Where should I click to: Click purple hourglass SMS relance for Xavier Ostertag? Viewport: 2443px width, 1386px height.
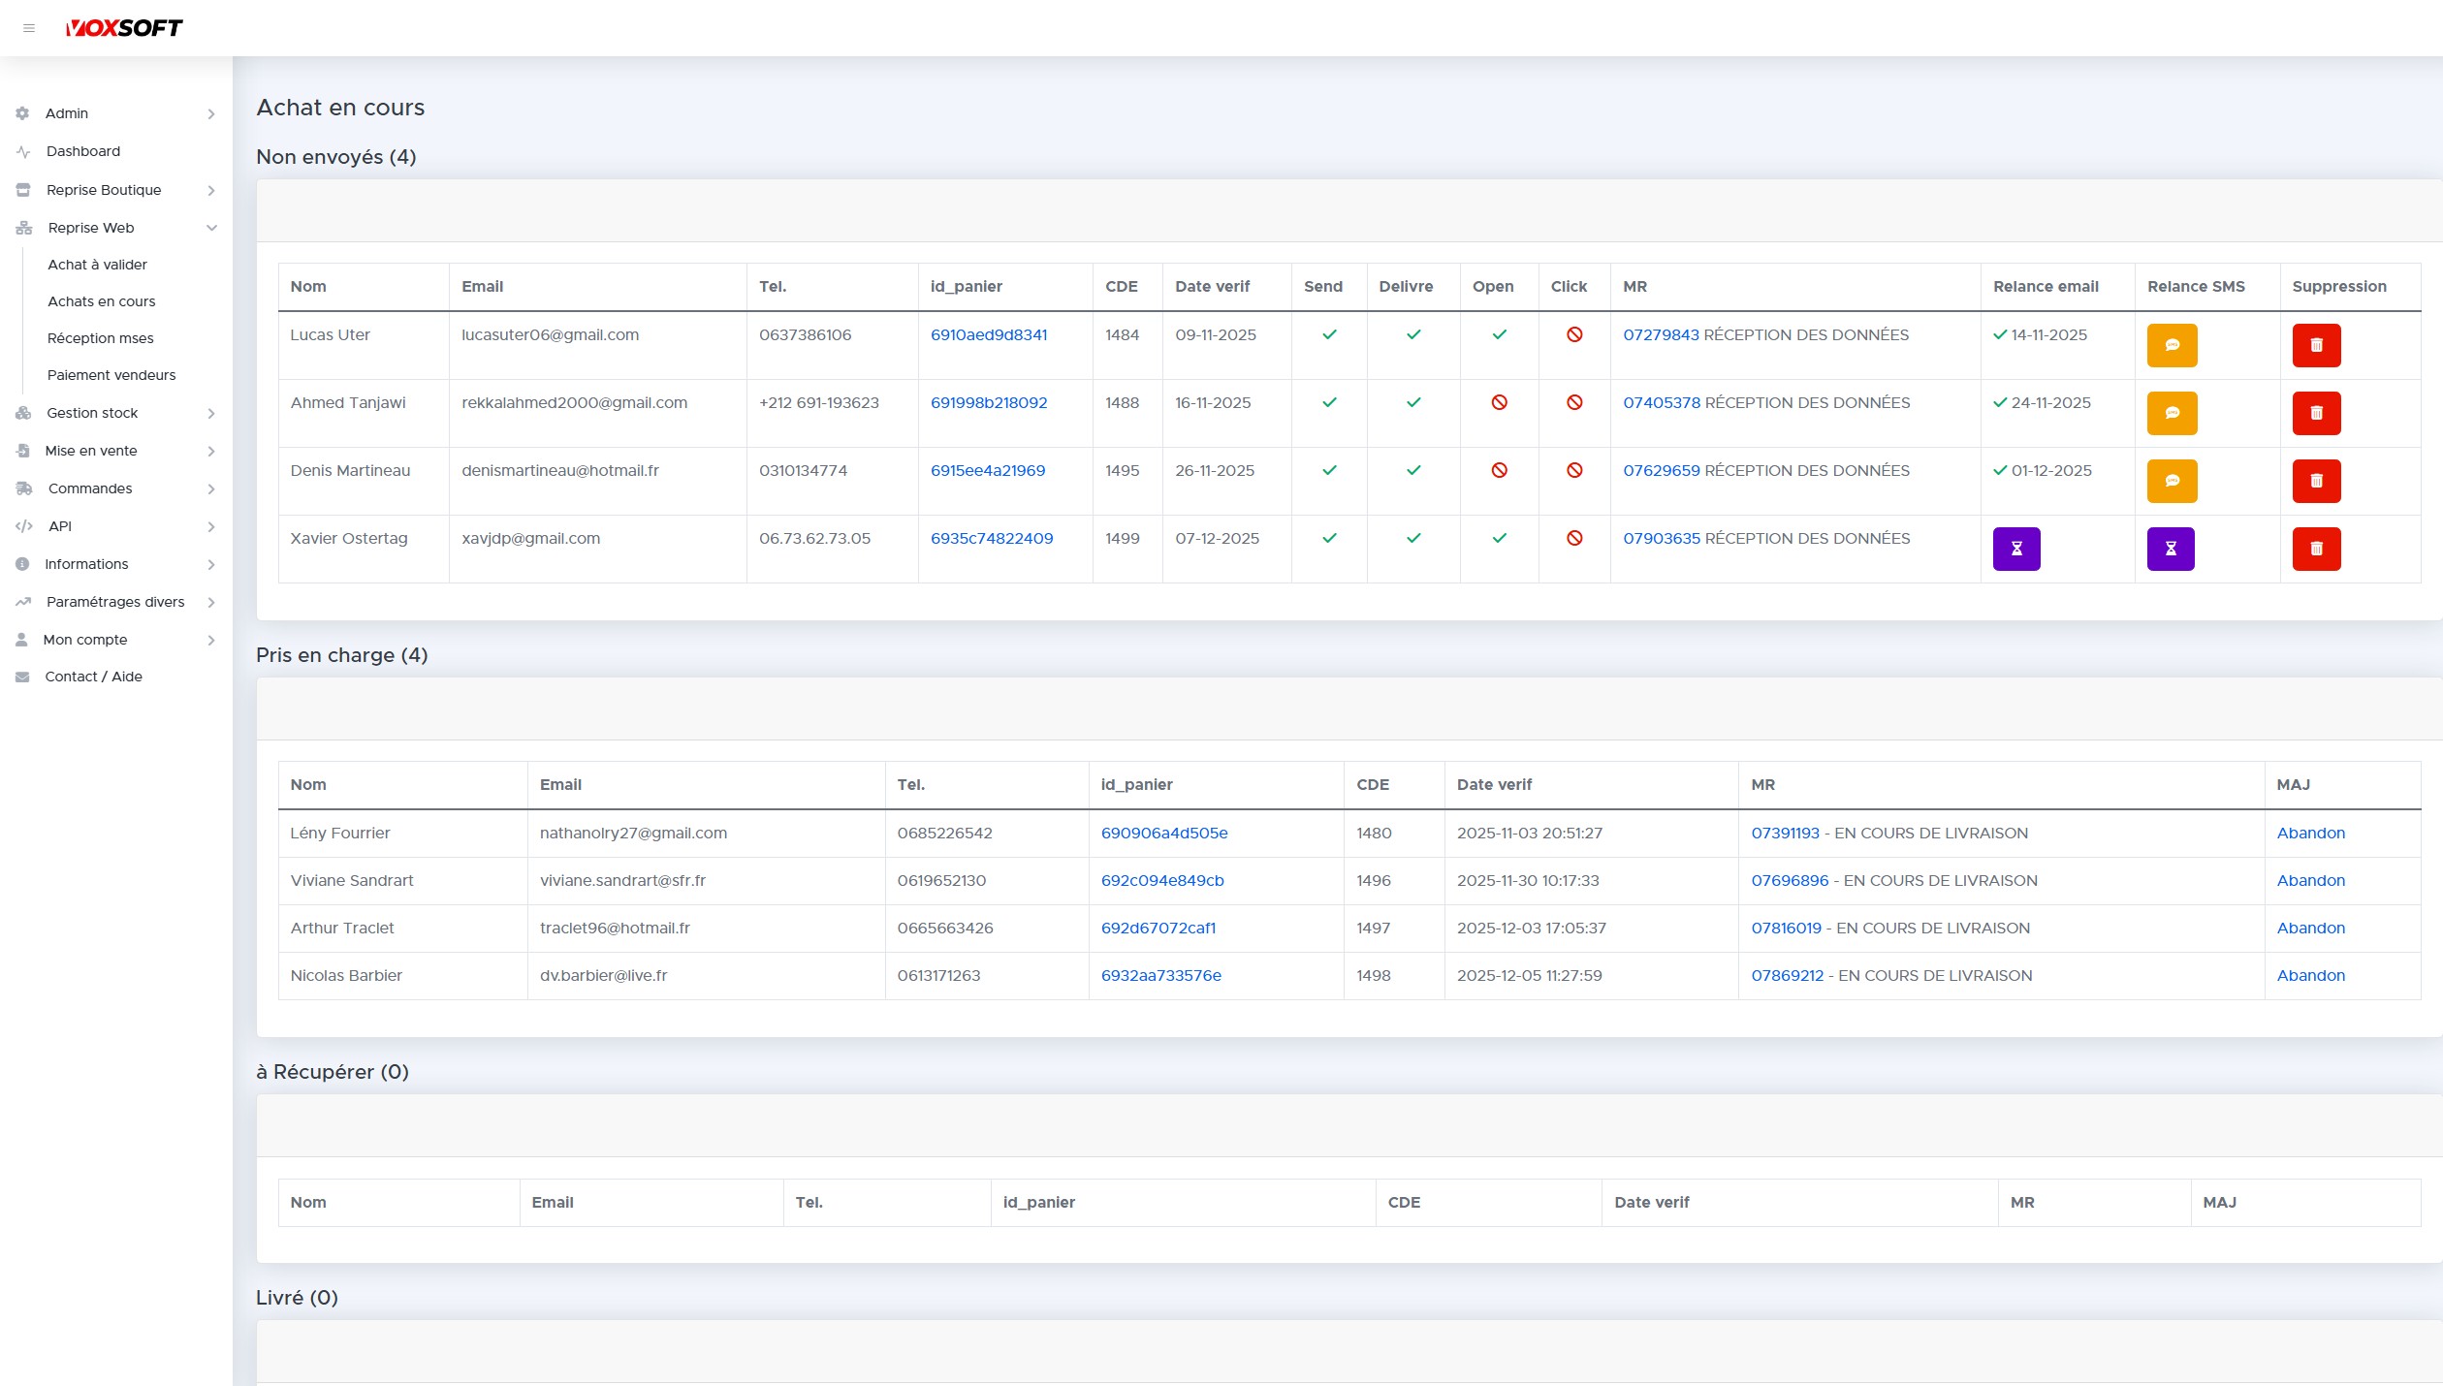point(2171,549)
